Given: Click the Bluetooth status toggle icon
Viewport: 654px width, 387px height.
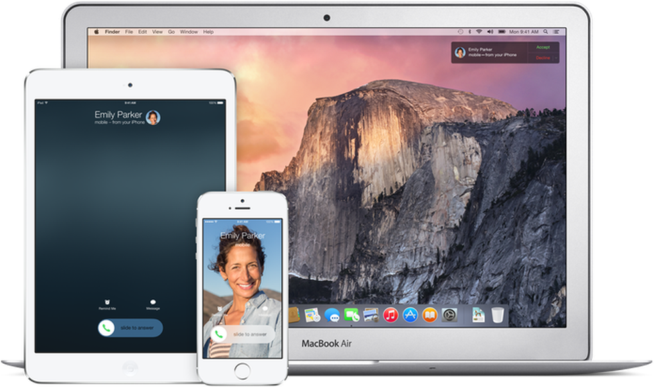Looking at the screenshot, I should pos(470,30).
